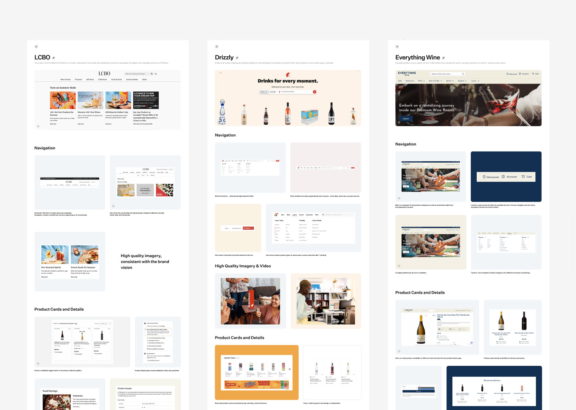Click the Account icon in the Everything Wine hero
The image size is (576, 410).
(x=520, y=74)
